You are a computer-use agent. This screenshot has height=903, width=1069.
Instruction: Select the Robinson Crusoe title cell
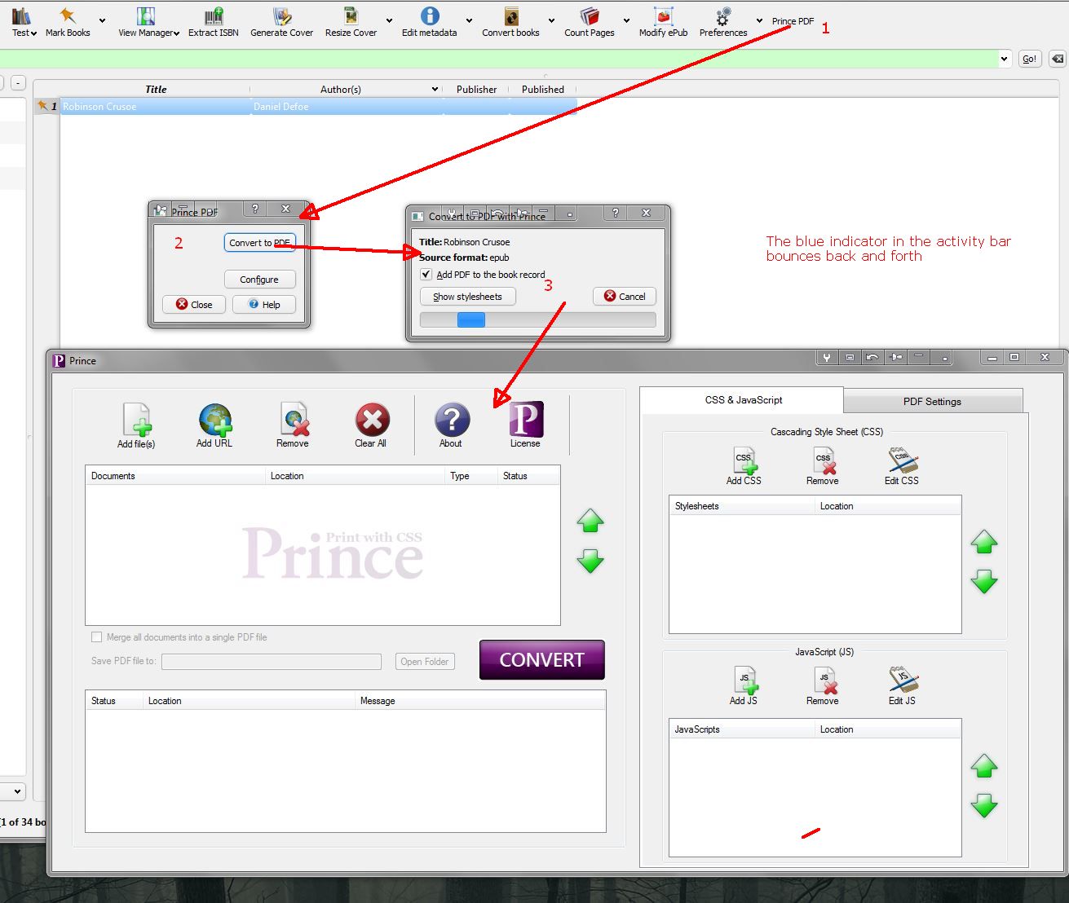pos(156,107)
